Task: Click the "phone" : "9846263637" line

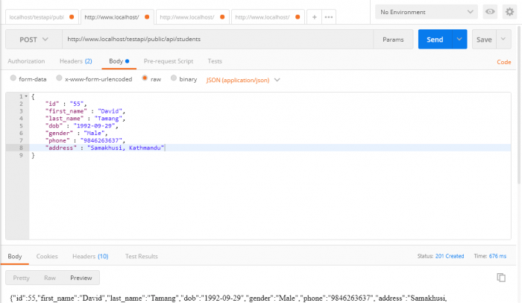Action: (x=85, y=140)
